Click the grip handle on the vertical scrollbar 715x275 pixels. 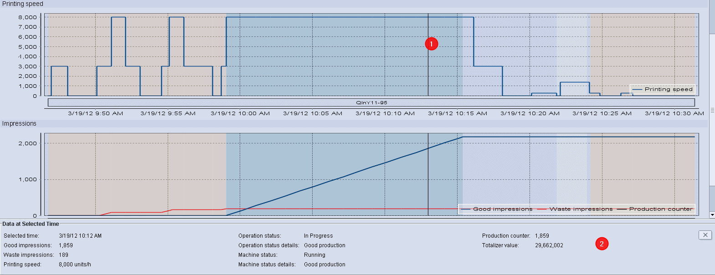pos(712,110)
